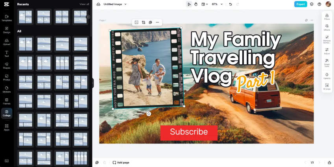Collapse the collage side panel handle
The image size is (334, 167).
(93, 83)
